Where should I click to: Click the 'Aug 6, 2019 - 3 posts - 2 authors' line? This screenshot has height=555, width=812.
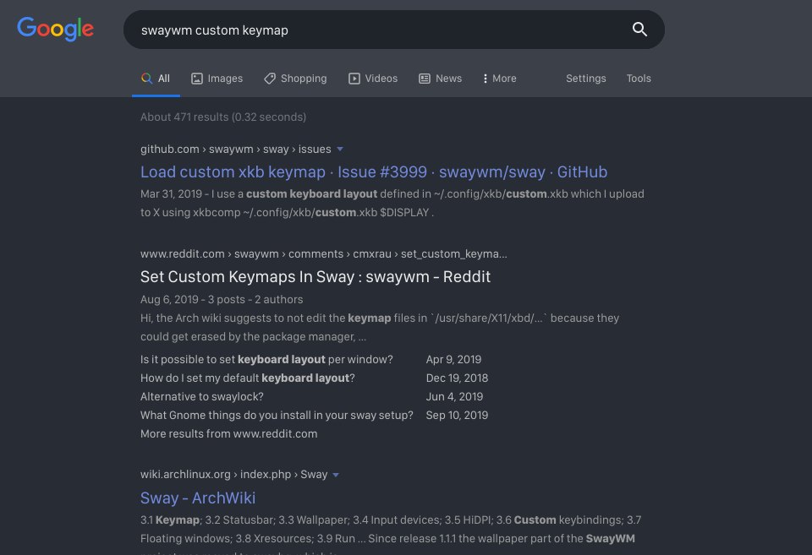[x=222, y=300]
